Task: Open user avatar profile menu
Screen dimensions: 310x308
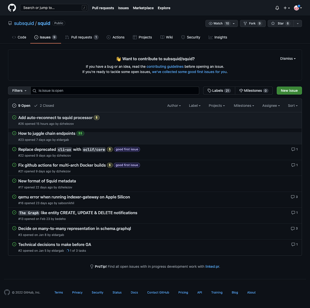Action: [x=298, y=8]
